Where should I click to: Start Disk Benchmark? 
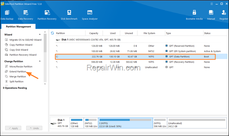click(69, 15)
